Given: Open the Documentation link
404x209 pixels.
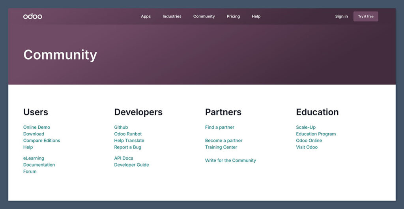Looking at the screenshot, I should (x=39, y=165).
